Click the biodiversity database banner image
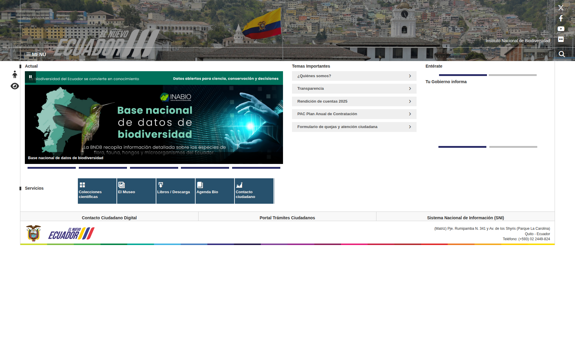Screen dimensions: 575x359 pyautogui.click(x=154, y=118)
